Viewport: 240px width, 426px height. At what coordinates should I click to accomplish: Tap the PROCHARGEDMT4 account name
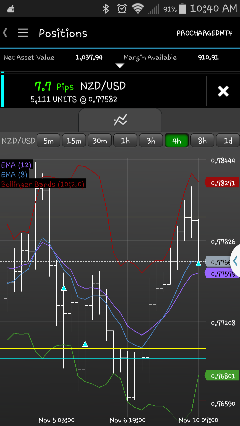(x=204, y=33)
